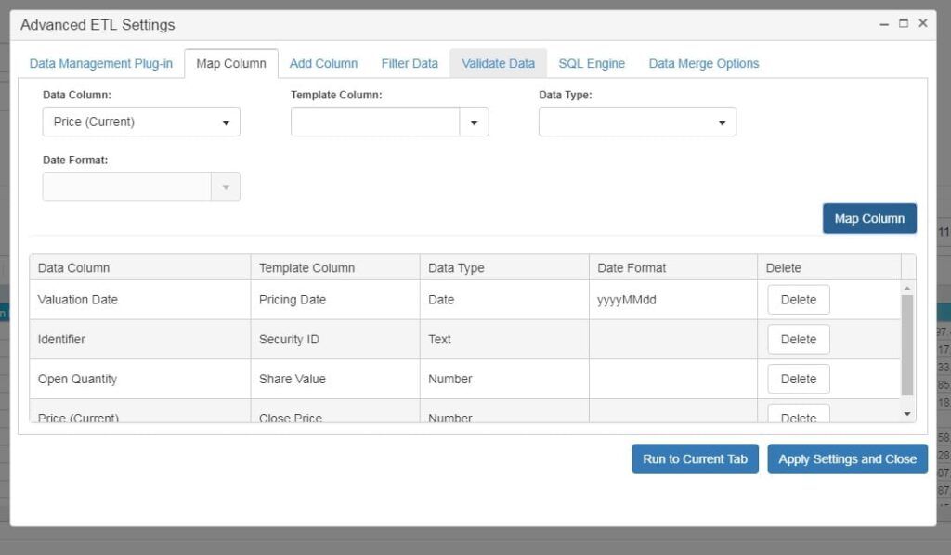
Task: Select the Validate Data tab
Action: (x=498, y=64)
